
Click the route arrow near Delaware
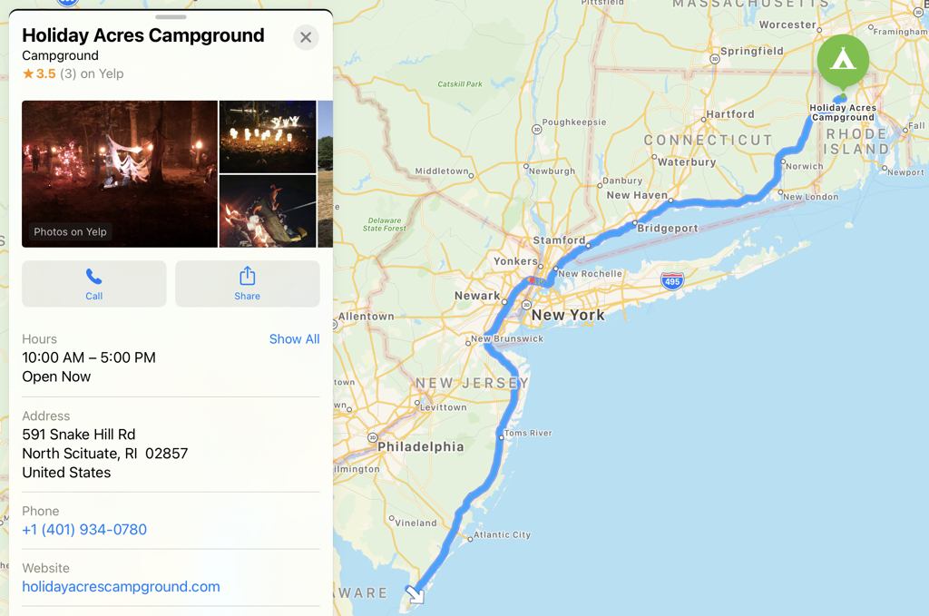415,594
